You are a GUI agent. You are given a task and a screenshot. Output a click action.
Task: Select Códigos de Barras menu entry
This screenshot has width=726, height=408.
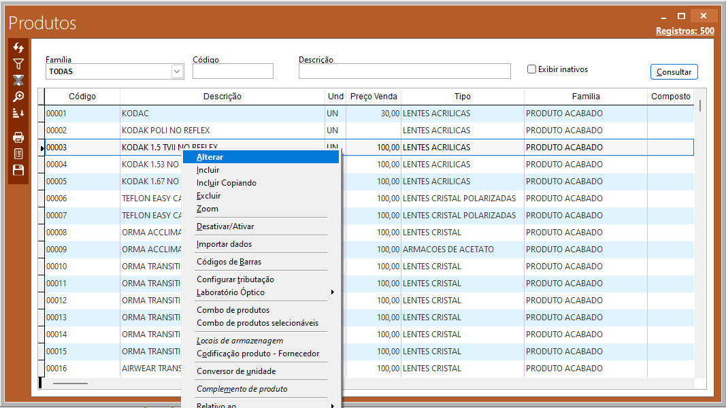tap(229, 262)
